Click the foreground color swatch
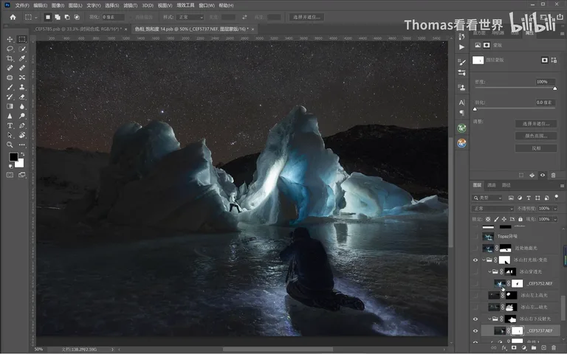Image resolution: width=567 pixels, height=354 pixels. point(13,157)
